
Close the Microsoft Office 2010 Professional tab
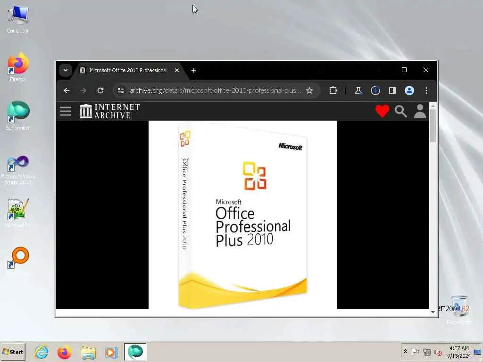[x=177, y=70]
